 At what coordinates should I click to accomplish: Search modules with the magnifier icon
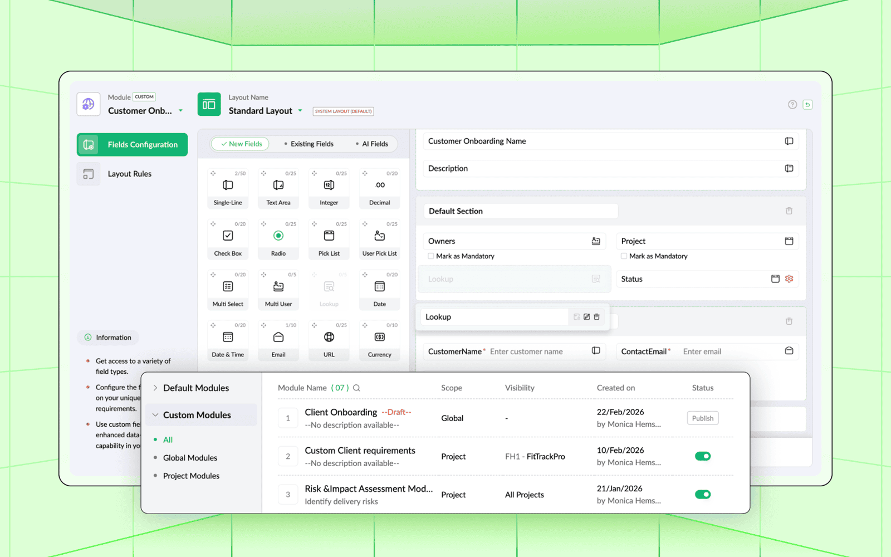click(356, 388)
